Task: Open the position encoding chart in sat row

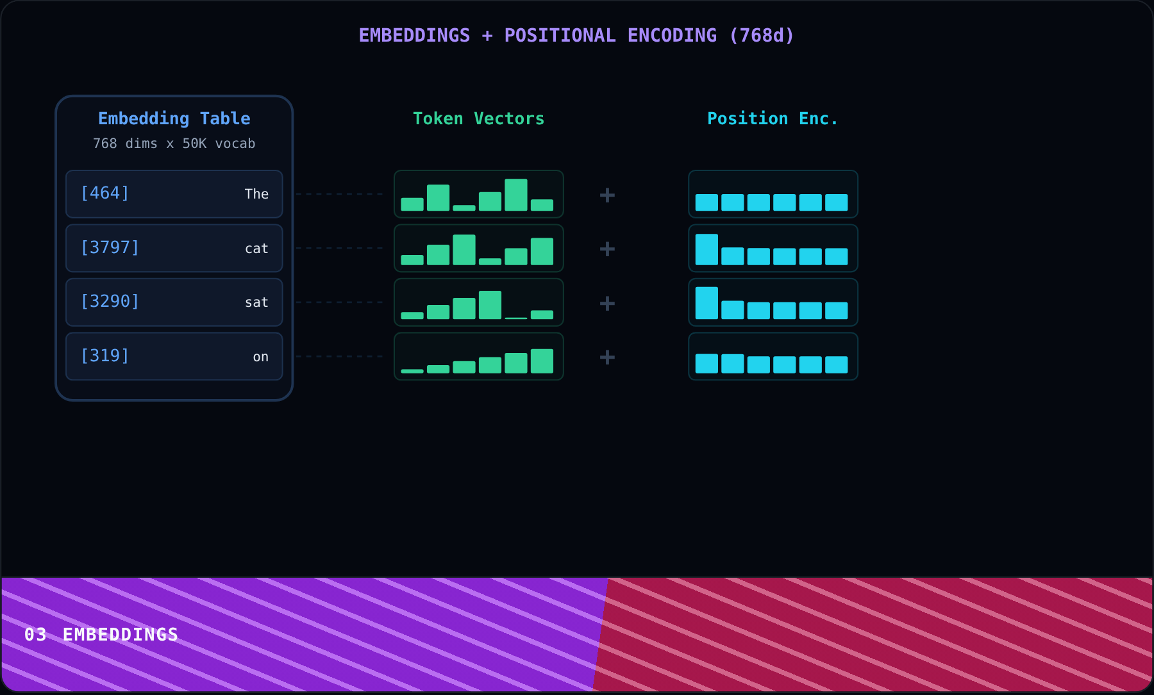Action: coord(773,302)
